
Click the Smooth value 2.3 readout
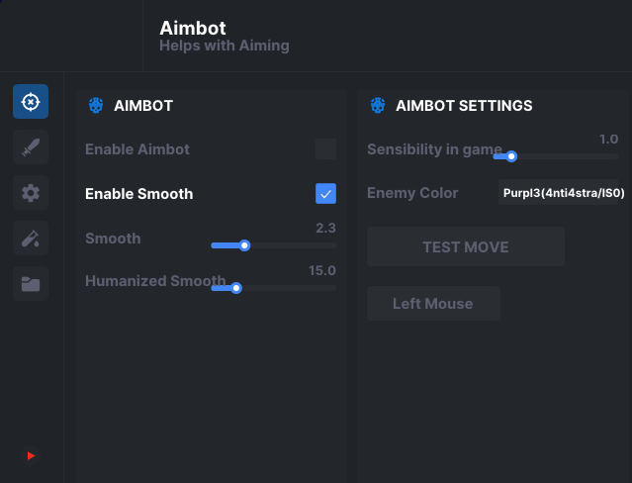click(x=325, y=228)
